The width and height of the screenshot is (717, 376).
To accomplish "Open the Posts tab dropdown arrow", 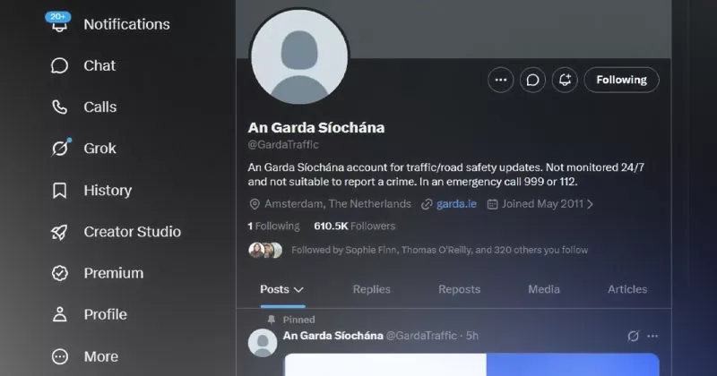I will pyautogui.click(x=298, y=290).
